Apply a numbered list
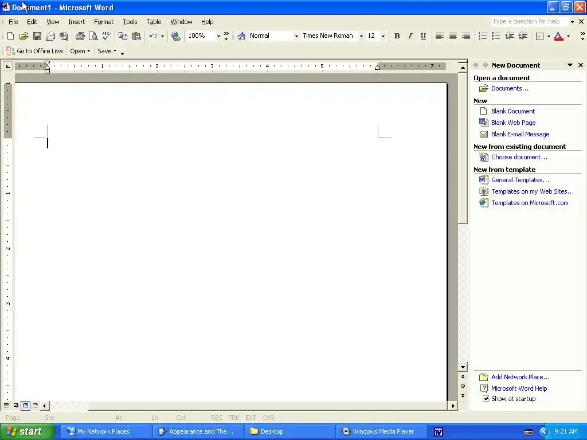Viewport: 587px width, 440px height. (x=483, y=36)
